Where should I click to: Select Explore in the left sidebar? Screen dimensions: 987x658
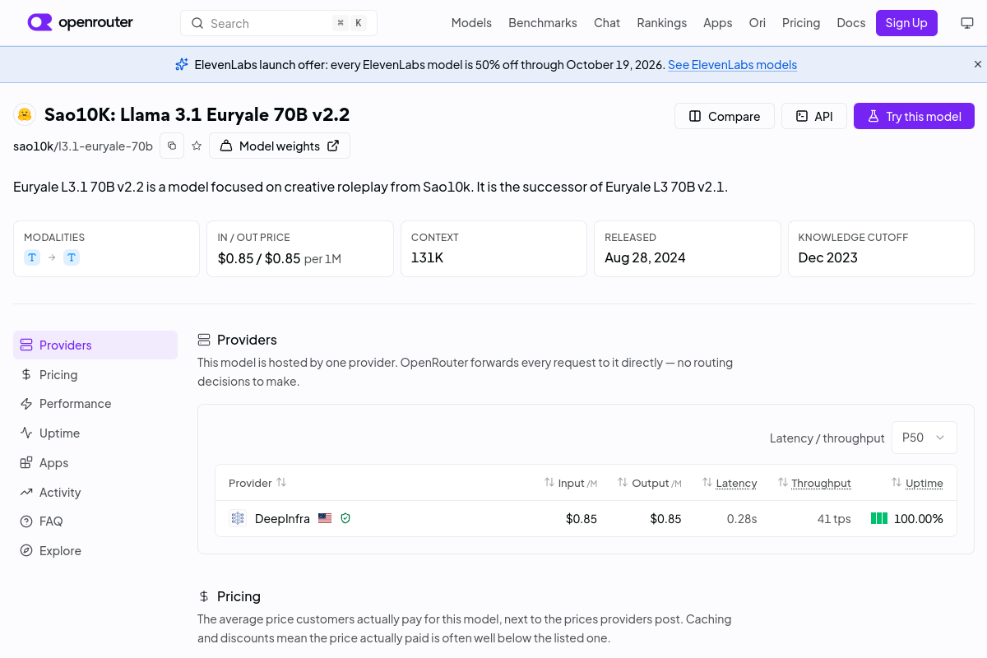pos(95,551)
